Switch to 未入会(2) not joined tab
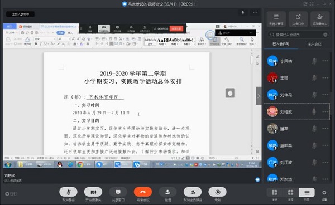Viewport: 335px width, 205px height. (x=315, y=44)
